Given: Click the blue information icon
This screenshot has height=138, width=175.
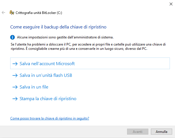Looking at the screenshot, I should [x=12, y=37].
